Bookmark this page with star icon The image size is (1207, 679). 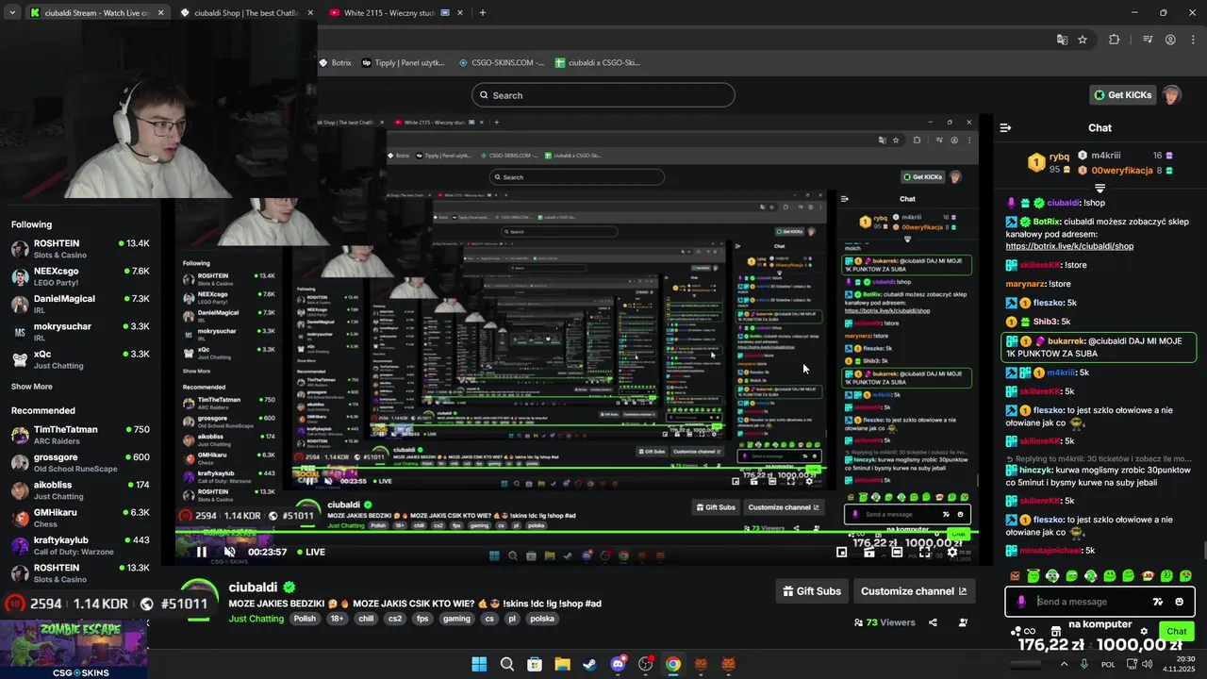1083,40
